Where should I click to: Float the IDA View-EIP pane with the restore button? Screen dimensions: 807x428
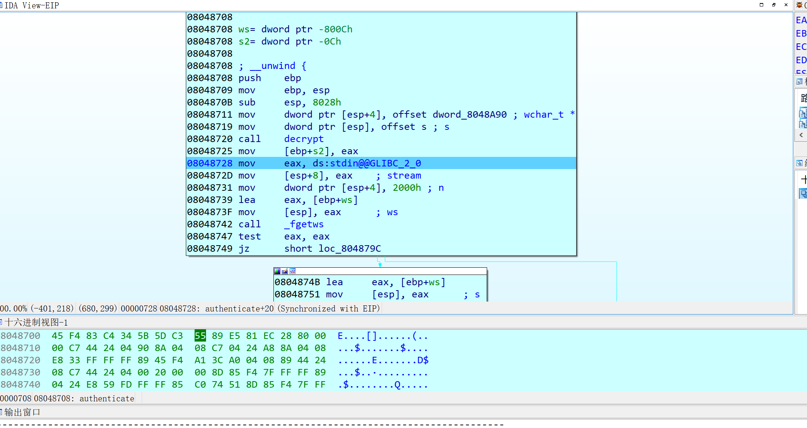pos(774,5)
